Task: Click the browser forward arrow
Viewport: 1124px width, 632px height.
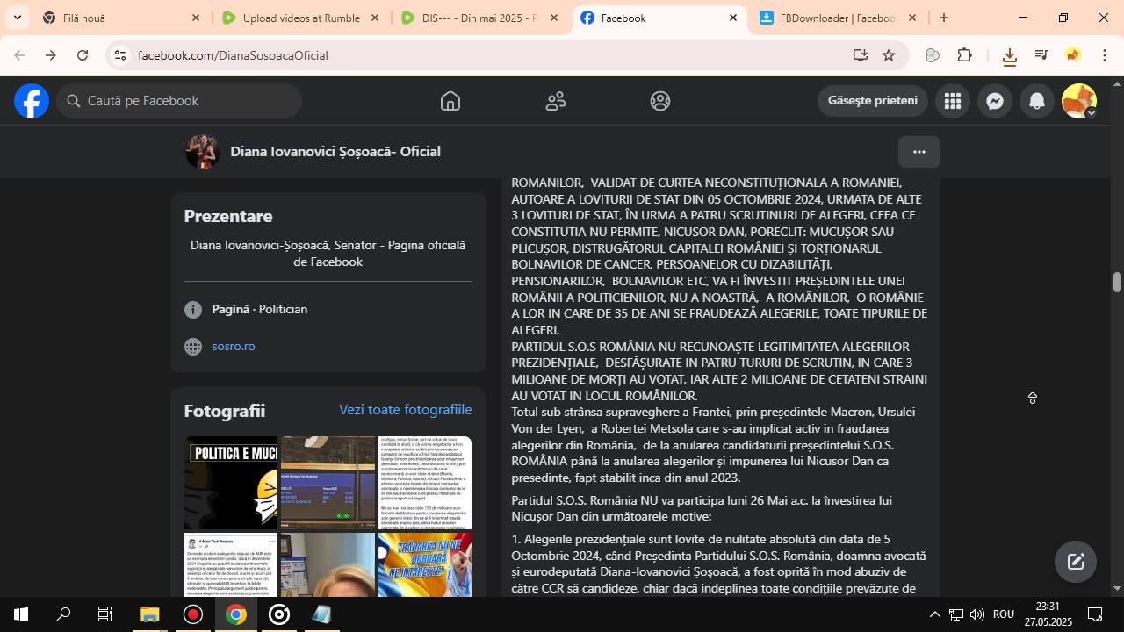Action: (51, 55)
